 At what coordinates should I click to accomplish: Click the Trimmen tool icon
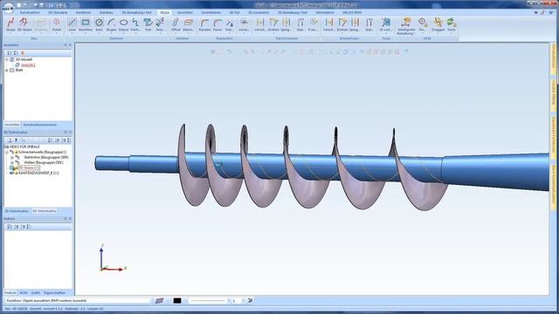click(229, 24)
